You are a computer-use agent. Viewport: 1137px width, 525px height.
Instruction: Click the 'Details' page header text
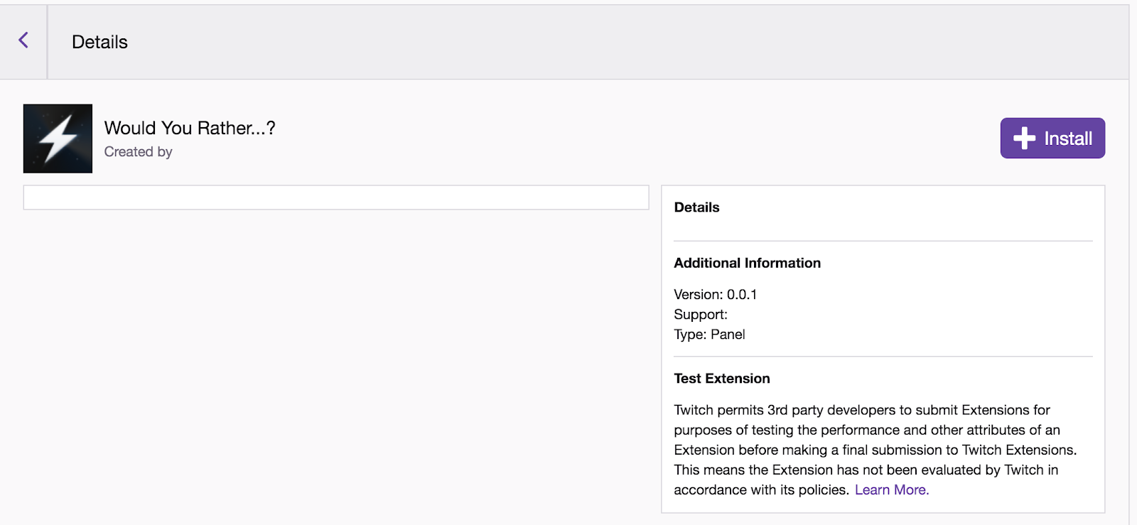click(99, 42)
